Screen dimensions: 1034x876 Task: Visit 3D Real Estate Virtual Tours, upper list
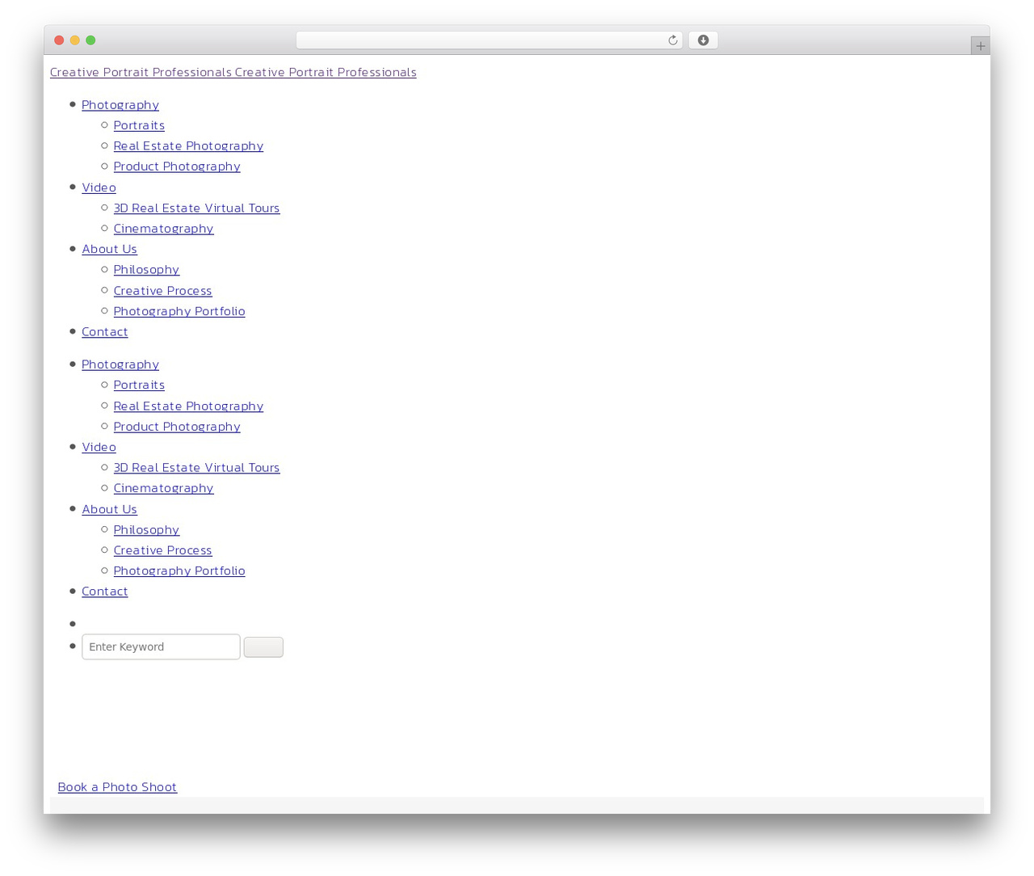196,208
